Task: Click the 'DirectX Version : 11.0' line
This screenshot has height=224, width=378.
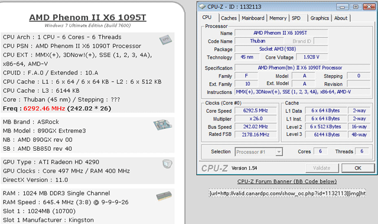Action: 35,180
